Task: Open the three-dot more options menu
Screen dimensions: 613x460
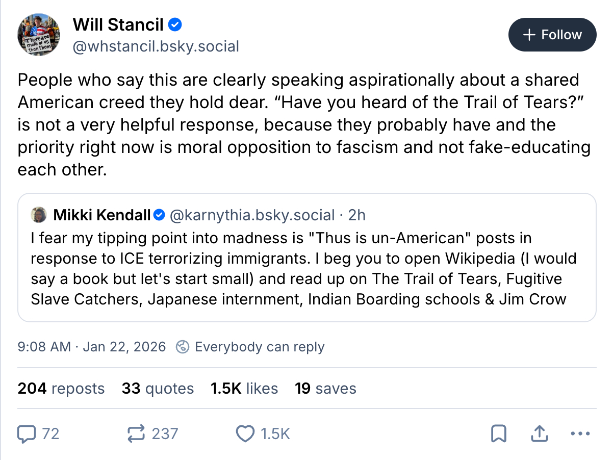Action: point(580,434)
